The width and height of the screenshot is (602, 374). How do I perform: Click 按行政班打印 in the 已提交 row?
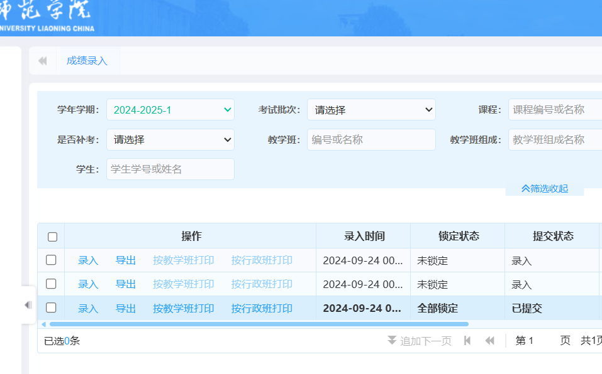(262, 309)
